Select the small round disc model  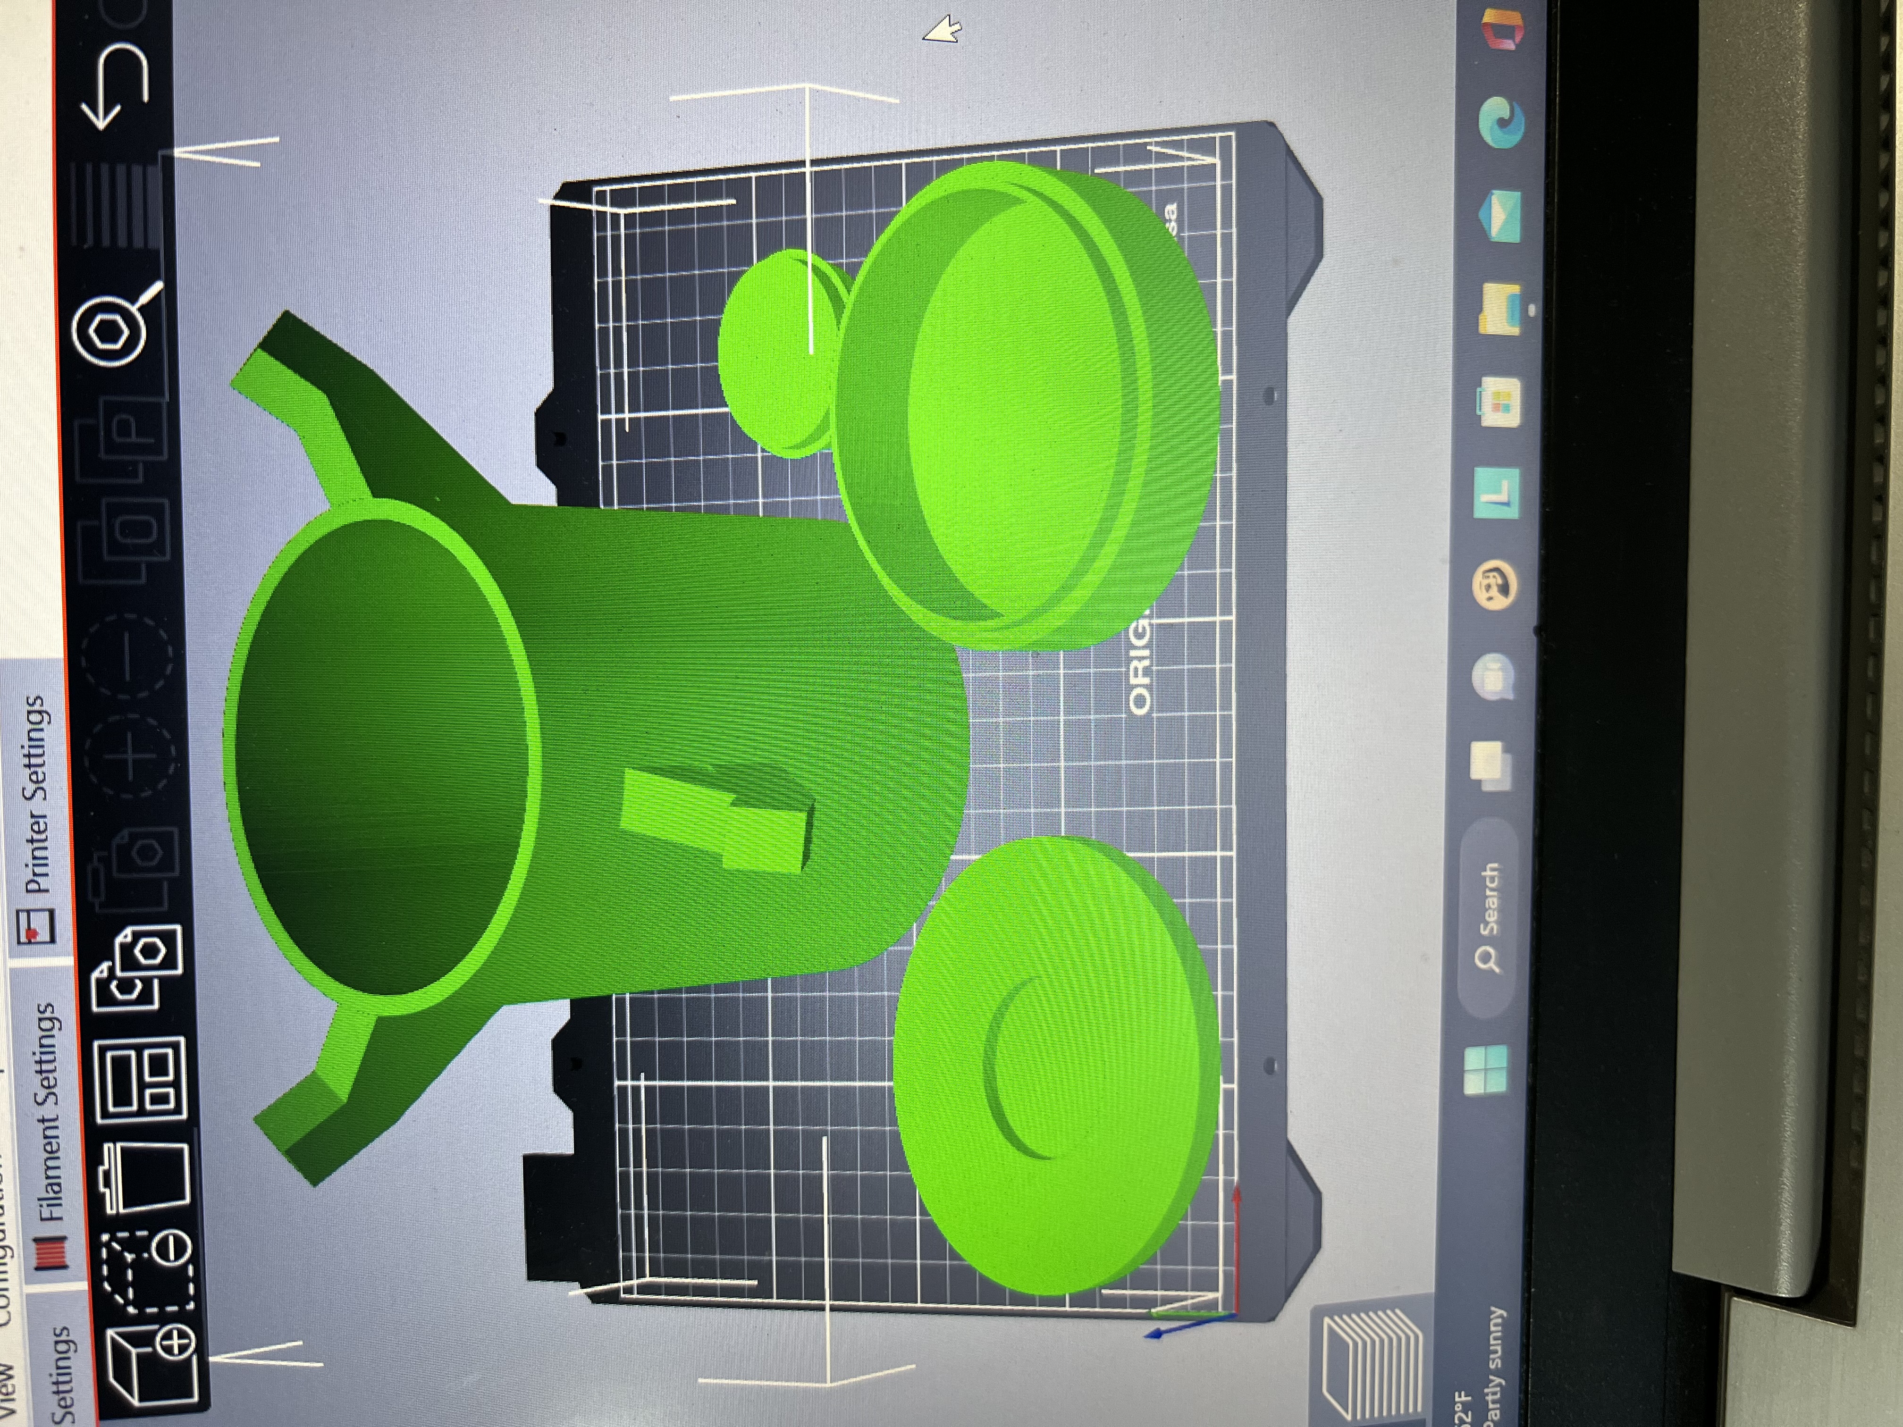[x=779, y=353]
